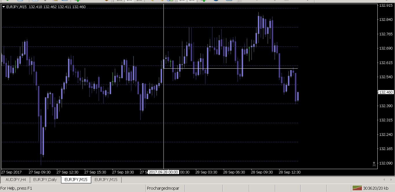Click the 132.390 price axis label
The image size is (395, 192).
386,106
